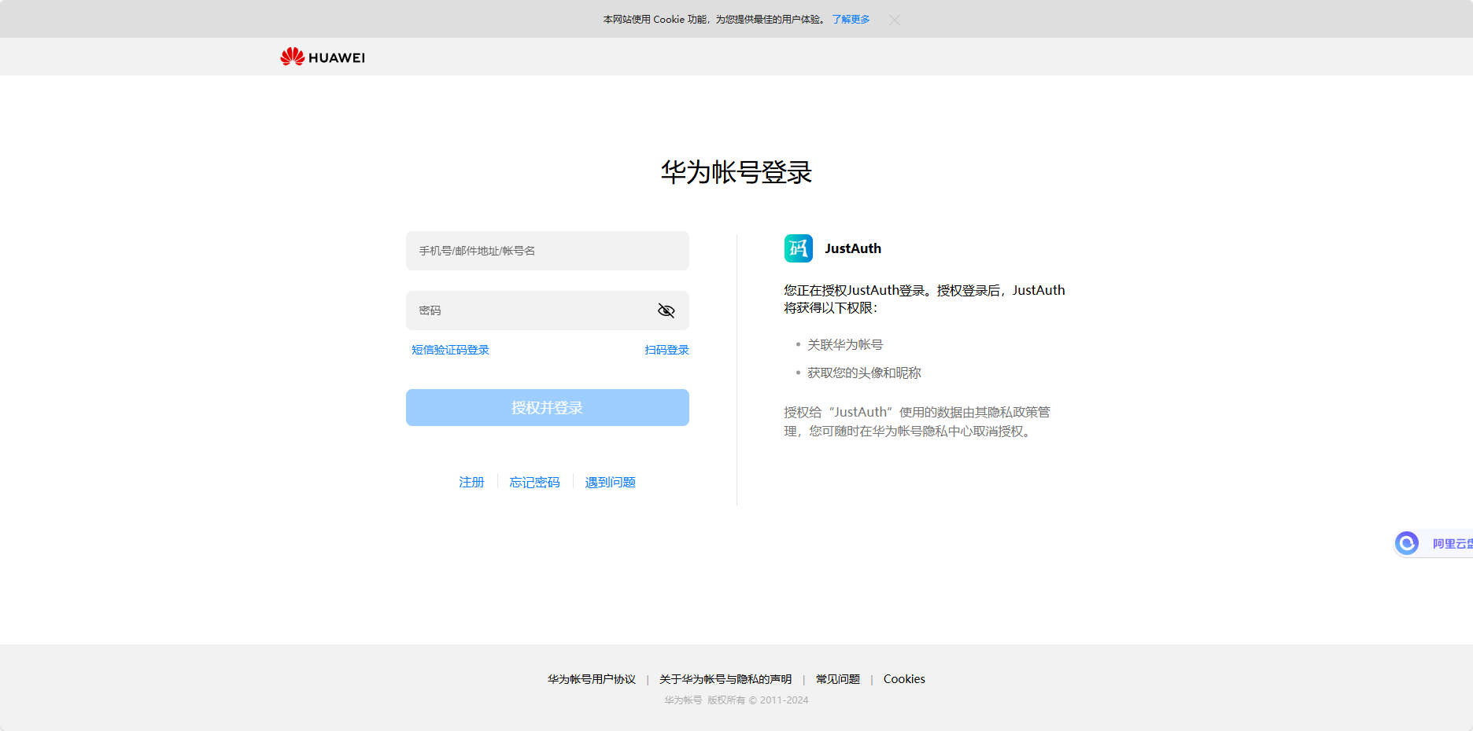
Task: Open the 阿里云盘 floating widget
Action: (1434, 543)
